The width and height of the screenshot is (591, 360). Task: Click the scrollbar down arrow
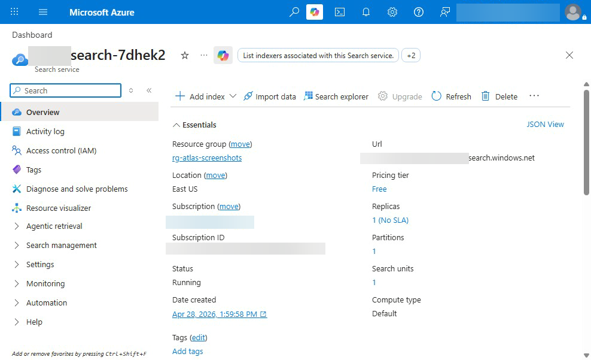tap(586, 355)
